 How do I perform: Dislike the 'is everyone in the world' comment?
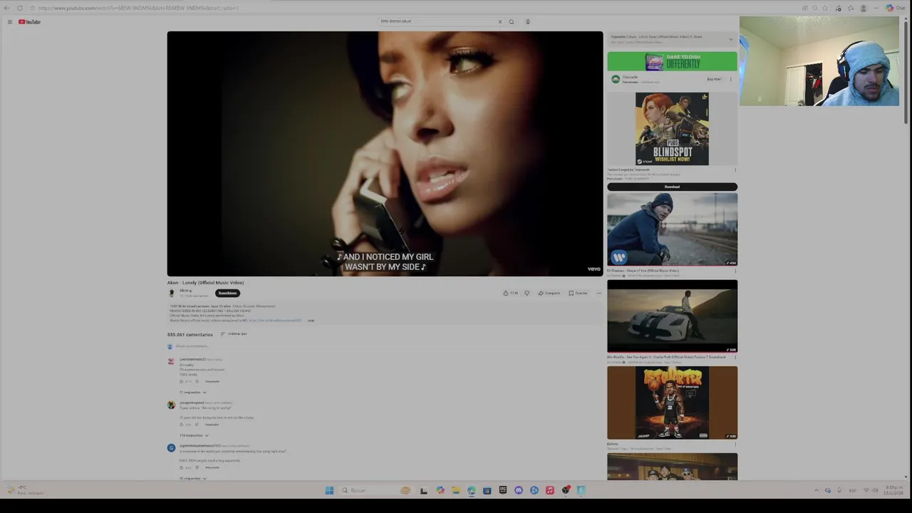[x=197, y=467]
